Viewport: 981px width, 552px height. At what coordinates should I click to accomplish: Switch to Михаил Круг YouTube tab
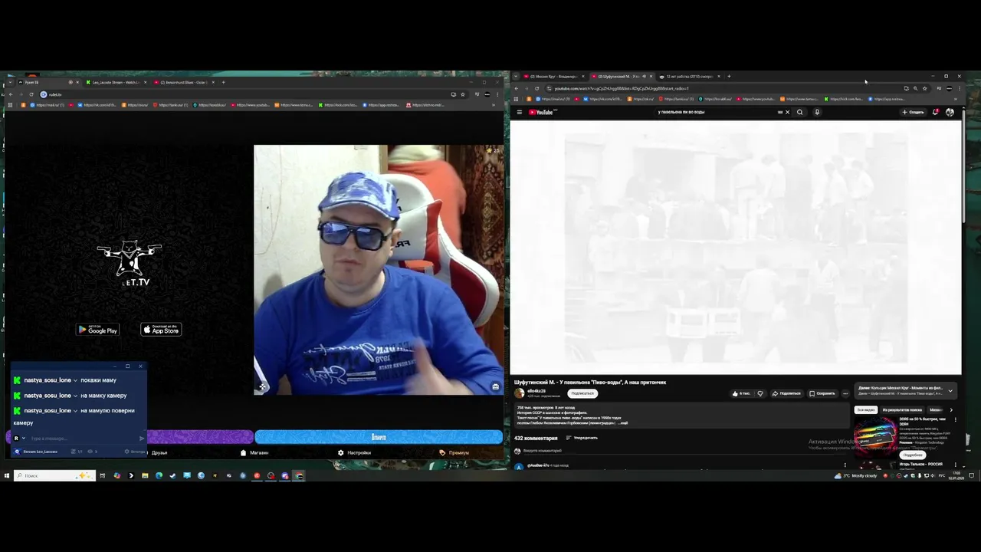point(553,76)
